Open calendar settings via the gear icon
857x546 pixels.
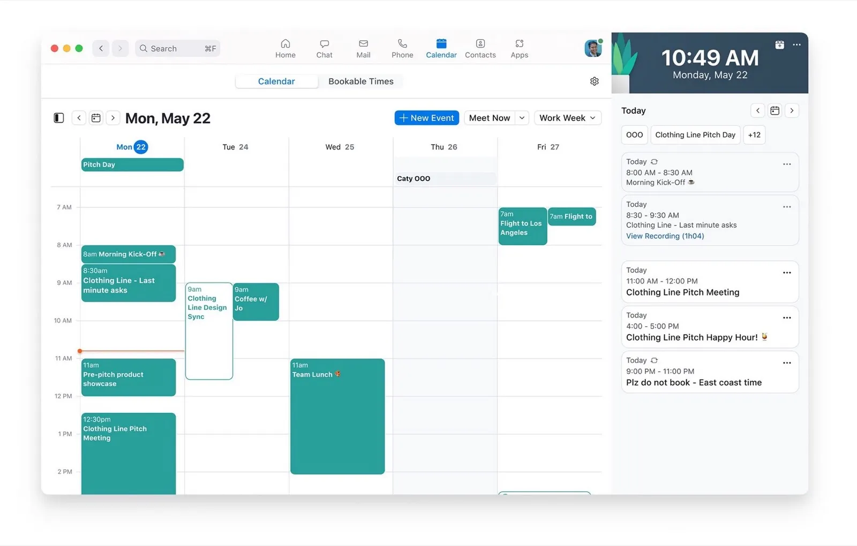[594, 81]
